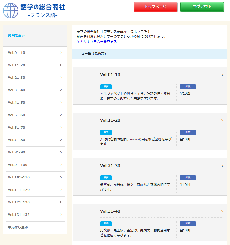Click the arrow beside sidebar Vol.131-132
This screenshot has height=245, width=230.
pos(61,215)
